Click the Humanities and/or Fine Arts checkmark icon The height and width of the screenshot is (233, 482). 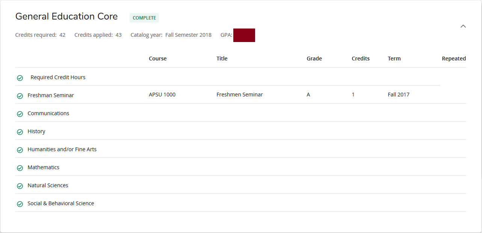point(20,150)
